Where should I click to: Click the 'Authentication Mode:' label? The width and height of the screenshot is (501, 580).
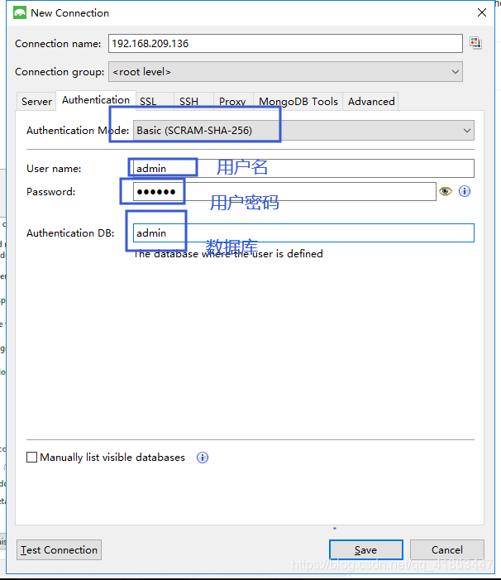pos(78,131)
